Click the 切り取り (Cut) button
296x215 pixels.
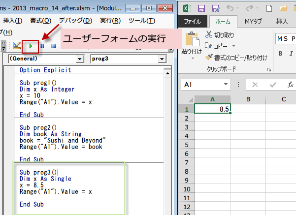coord(220,35)
